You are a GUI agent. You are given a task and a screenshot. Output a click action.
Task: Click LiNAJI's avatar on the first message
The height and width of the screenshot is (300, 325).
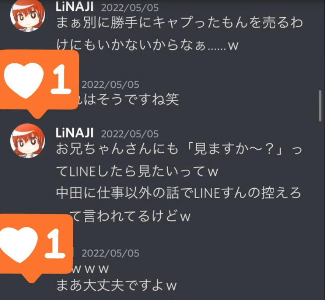pos(27,15)
